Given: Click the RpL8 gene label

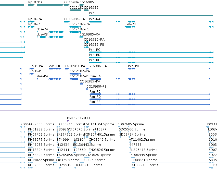Looking at the screenshot, I should coord(32,2).
